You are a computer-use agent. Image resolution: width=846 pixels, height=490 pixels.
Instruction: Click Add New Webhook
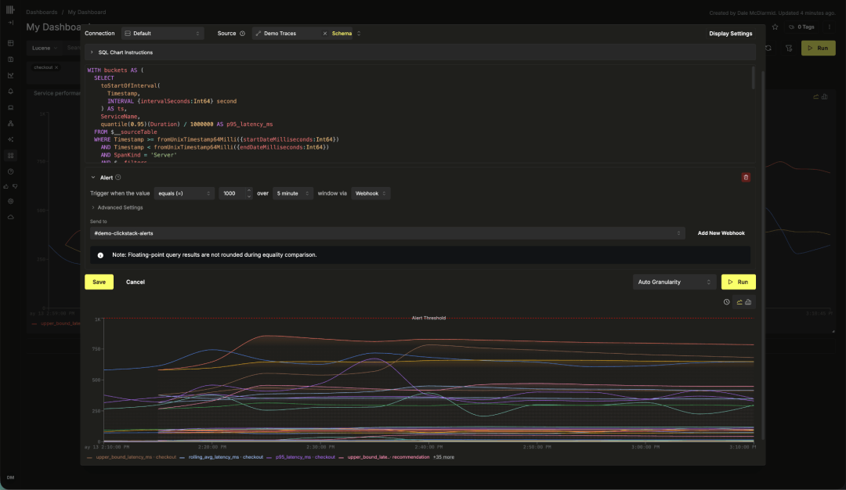(721, 233)
